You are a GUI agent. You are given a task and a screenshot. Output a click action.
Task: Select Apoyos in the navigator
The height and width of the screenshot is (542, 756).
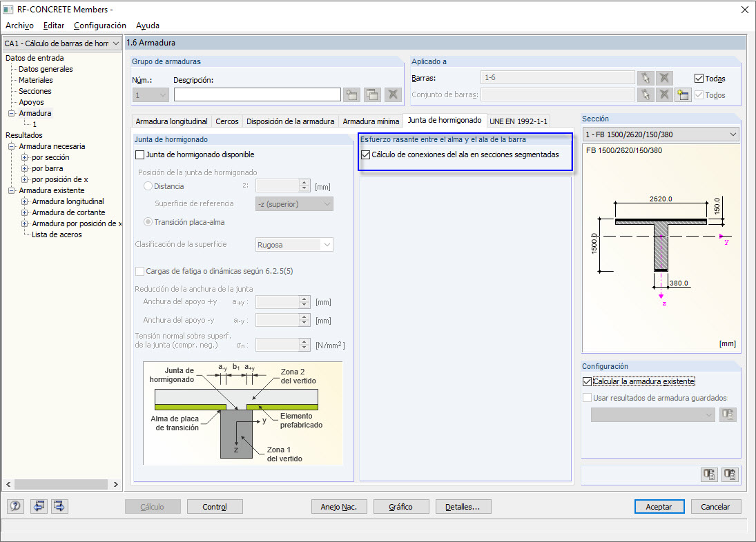31,103
